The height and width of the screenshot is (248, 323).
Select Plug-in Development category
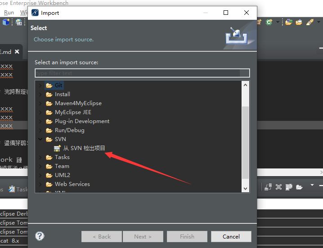coord(82,121)
